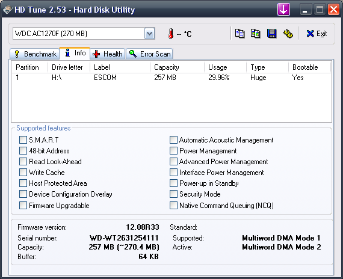
Task: Toggle the Native Command Queuing (NCQ) checkbox
Action: click(x=173, y=205)
